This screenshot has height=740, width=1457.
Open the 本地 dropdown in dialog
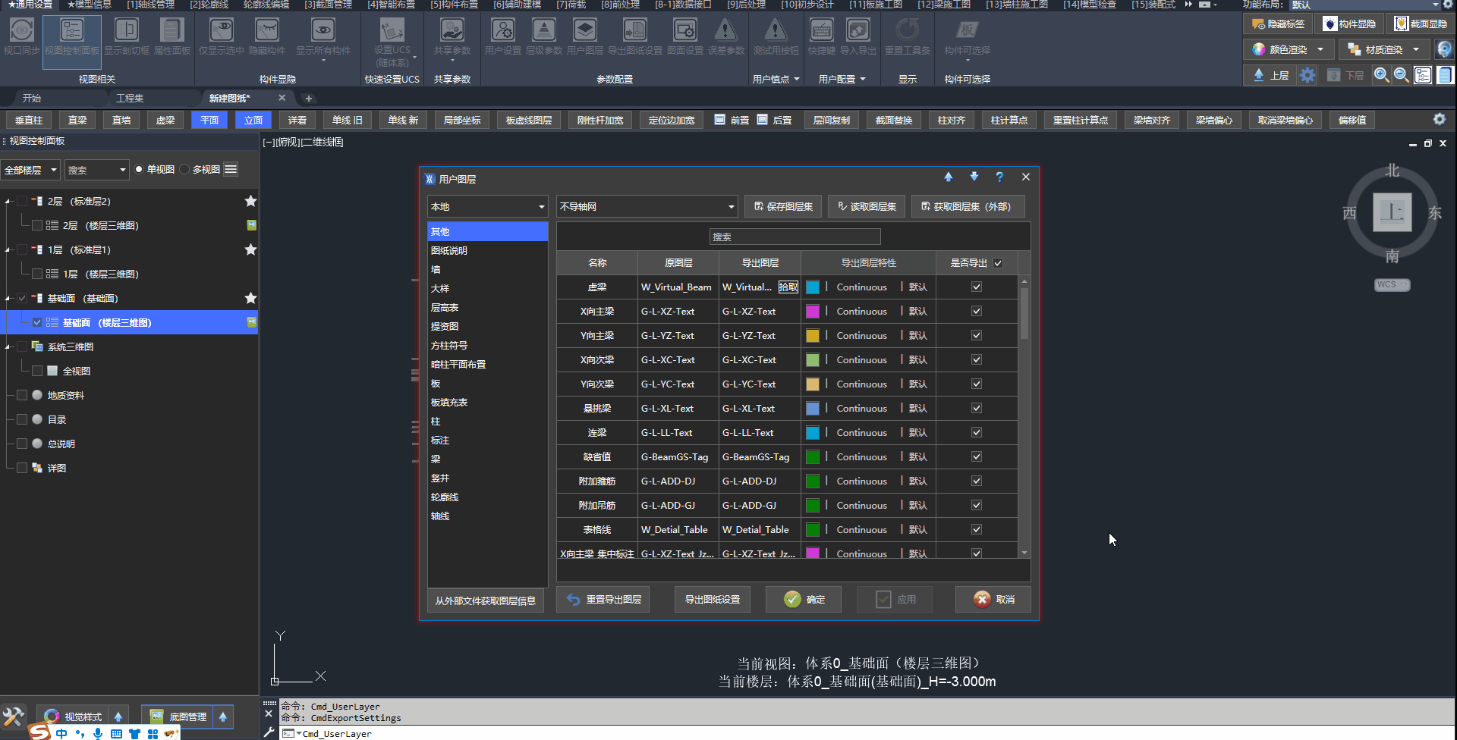(x=487, y=207)
